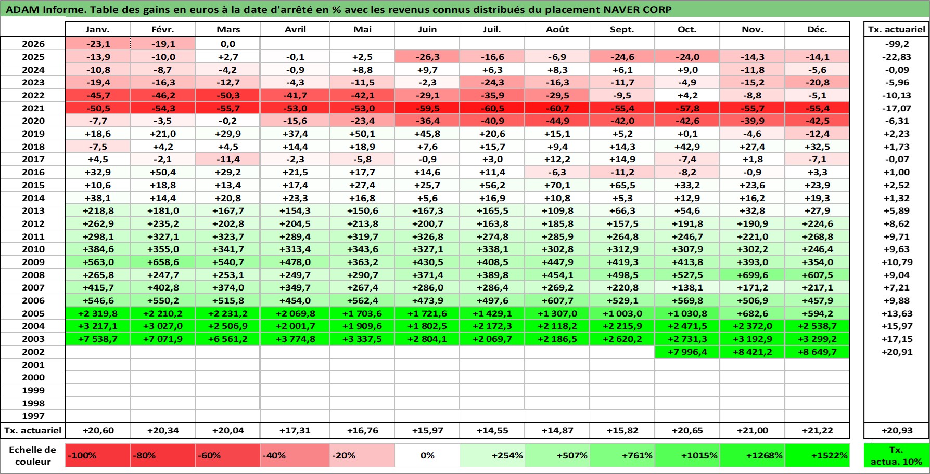Screen dimensions: 930x474
Task: Select cell '+2 319,8' in 2005 Janv.
Action: click(x=98, y=313)
